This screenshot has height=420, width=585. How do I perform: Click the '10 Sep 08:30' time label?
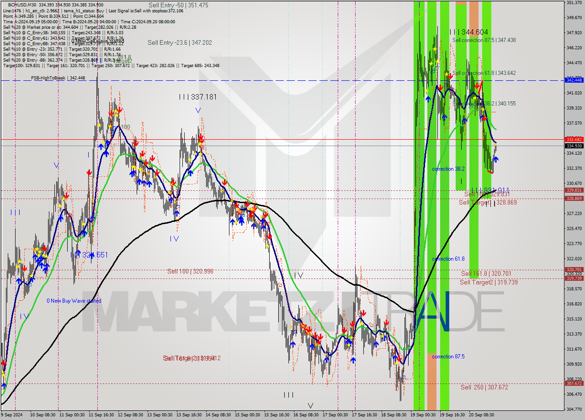tap(43, 415)
